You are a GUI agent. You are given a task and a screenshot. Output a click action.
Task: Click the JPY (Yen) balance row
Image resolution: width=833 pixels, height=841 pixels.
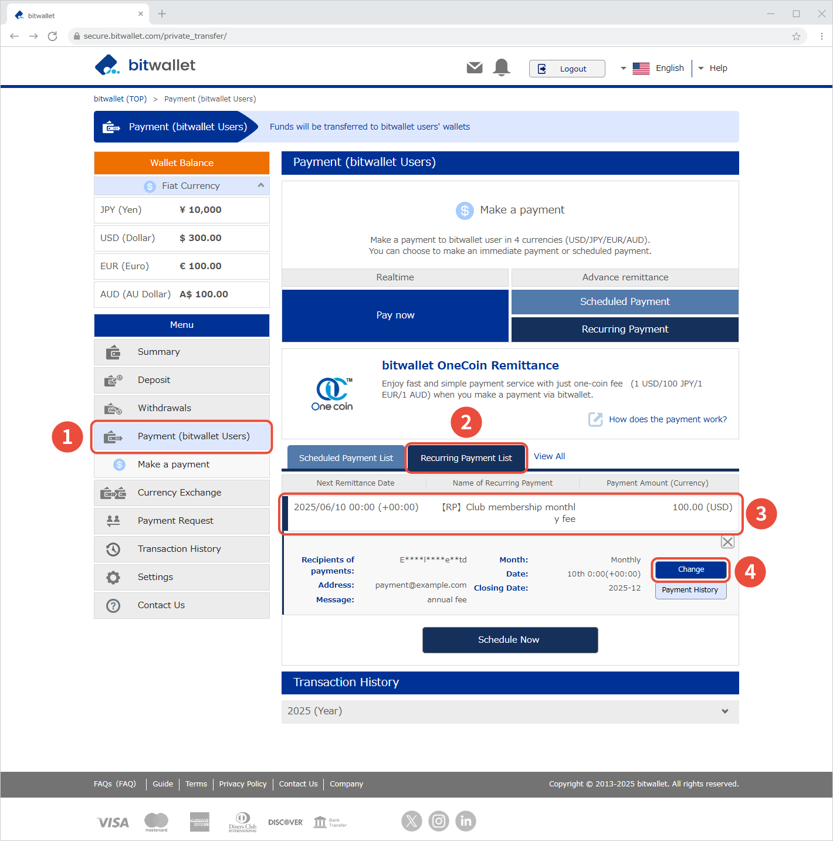182,210
